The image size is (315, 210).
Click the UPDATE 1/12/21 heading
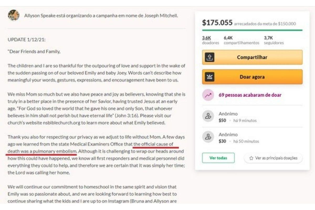[27, 40]
